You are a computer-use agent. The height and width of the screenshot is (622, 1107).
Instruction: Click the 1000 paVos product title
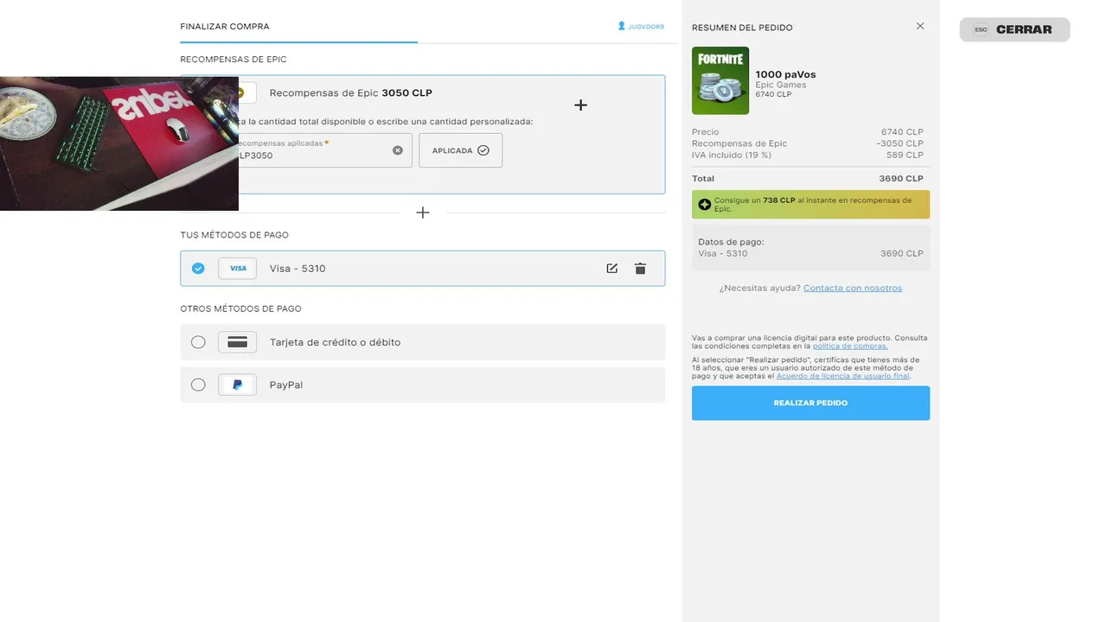pyautogui.click(x=785, y=74)
